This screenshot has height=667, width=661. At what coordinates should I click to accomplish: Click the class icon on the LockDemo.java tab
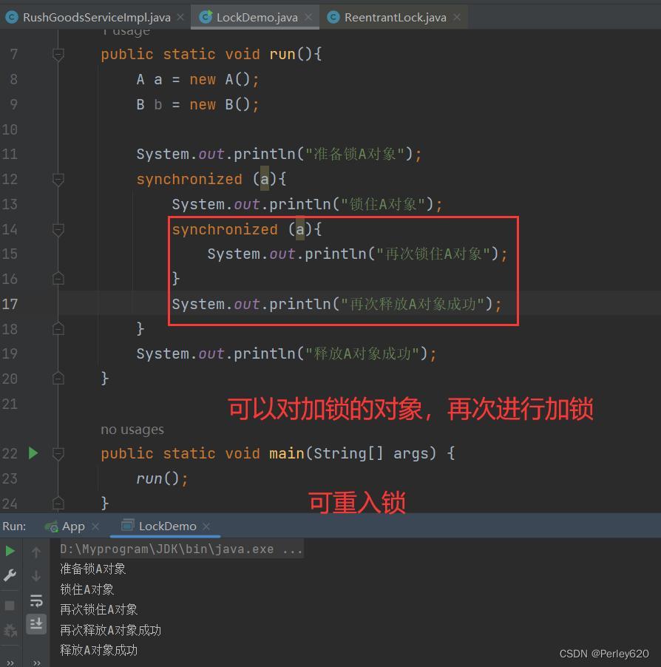tap(206, 17)
